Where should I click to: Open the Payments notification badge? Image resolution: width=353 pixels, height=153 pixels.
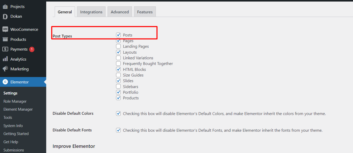click(32, 49)
